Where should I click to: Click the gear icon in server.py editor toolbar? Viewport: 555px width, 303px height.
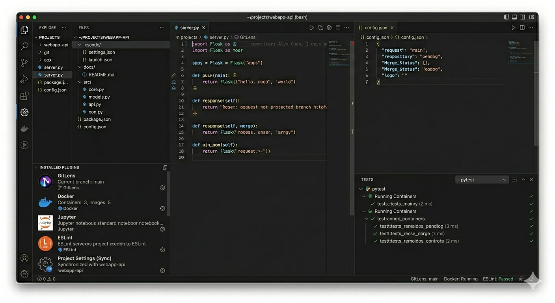pyautogui.click(x=329, y=28)
